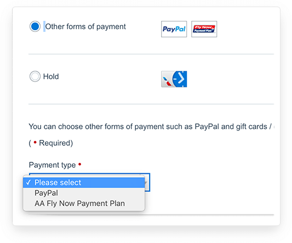This screenshot has height=243, width=292.
Task: Select the Please select option
Action: coord(84,183)
